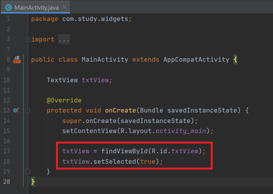
Task: Click the public keyword on line 8
Action: [43, 60]
